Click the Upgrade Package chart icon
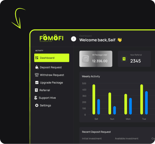Image resolution: width=155 pixels, height=144 pixels. [x=37, y=82]
